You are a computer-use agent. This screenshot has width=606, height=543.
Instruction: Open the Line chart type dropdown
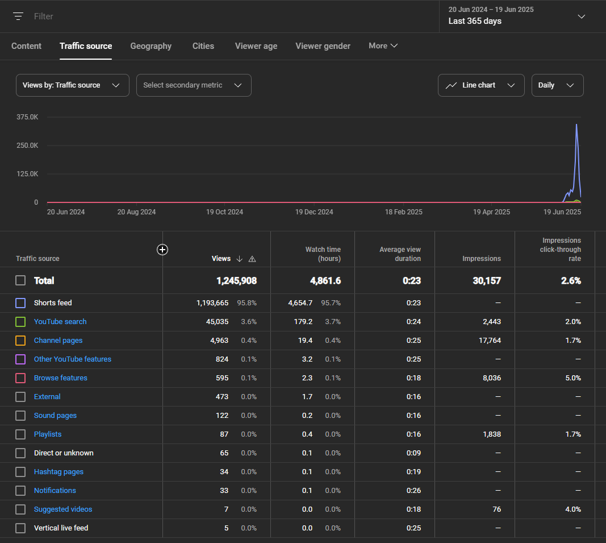481,85
